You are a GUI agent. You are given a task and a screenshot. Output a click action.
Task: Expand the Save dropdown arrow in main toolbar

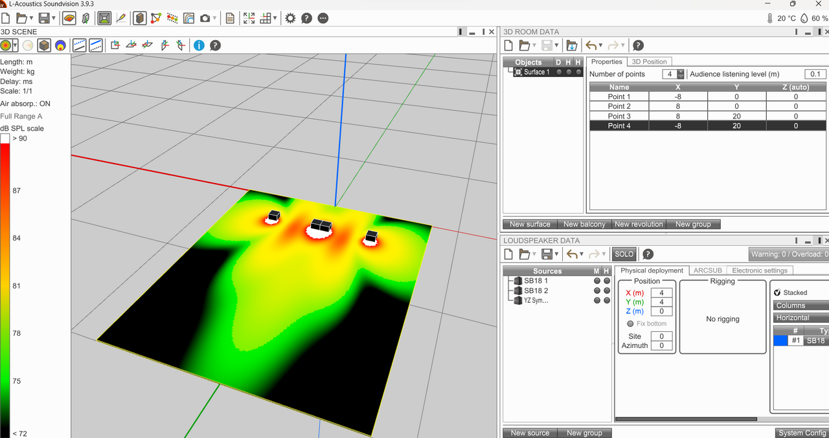click(x=53, y=19)
